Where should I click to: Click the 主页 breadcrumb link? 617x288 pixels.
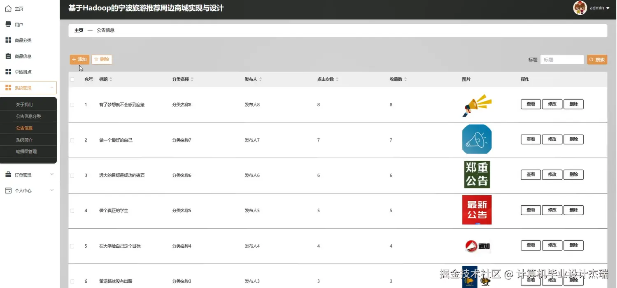(x=79, y=30)
